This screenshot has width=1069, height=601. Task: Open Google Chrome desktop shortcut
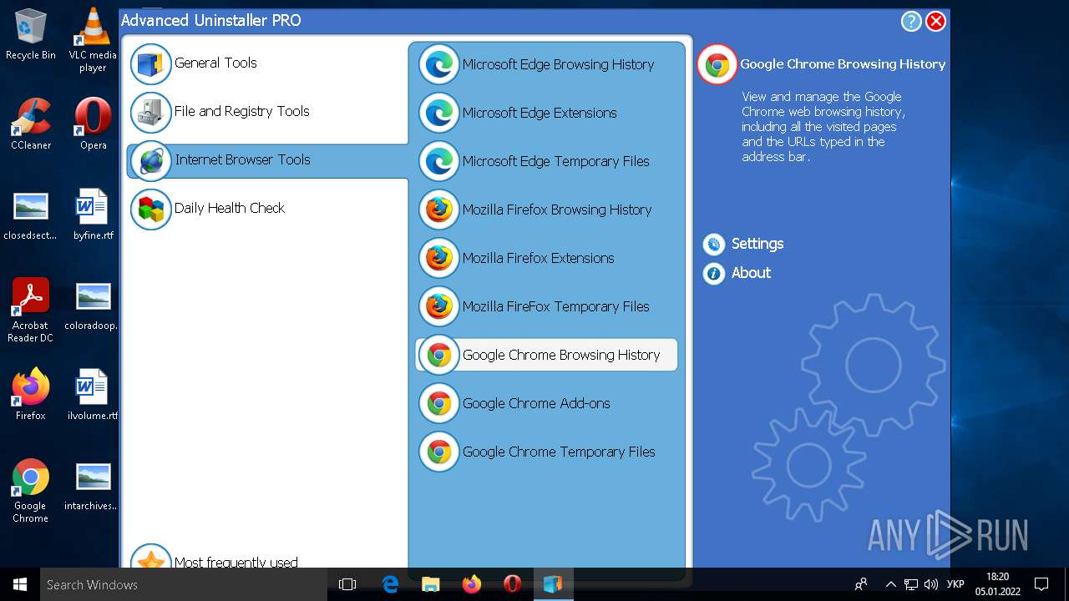pos(31,491)
